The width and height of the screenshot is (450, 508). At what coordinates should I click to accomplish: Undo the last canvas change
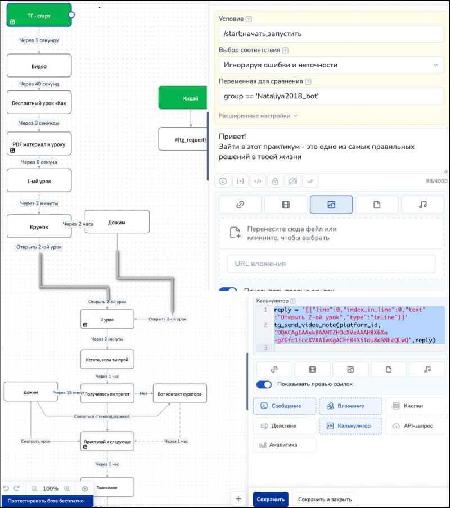click(6, 488)
